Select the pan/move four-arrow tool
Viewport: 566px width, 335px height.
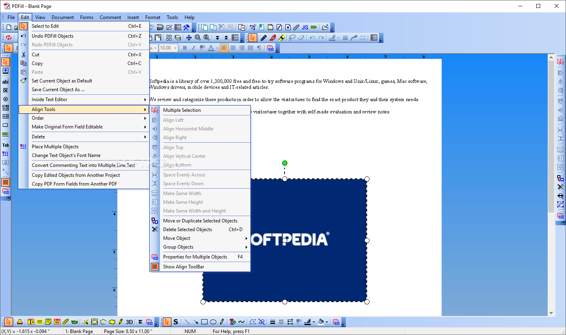(189, 38)
